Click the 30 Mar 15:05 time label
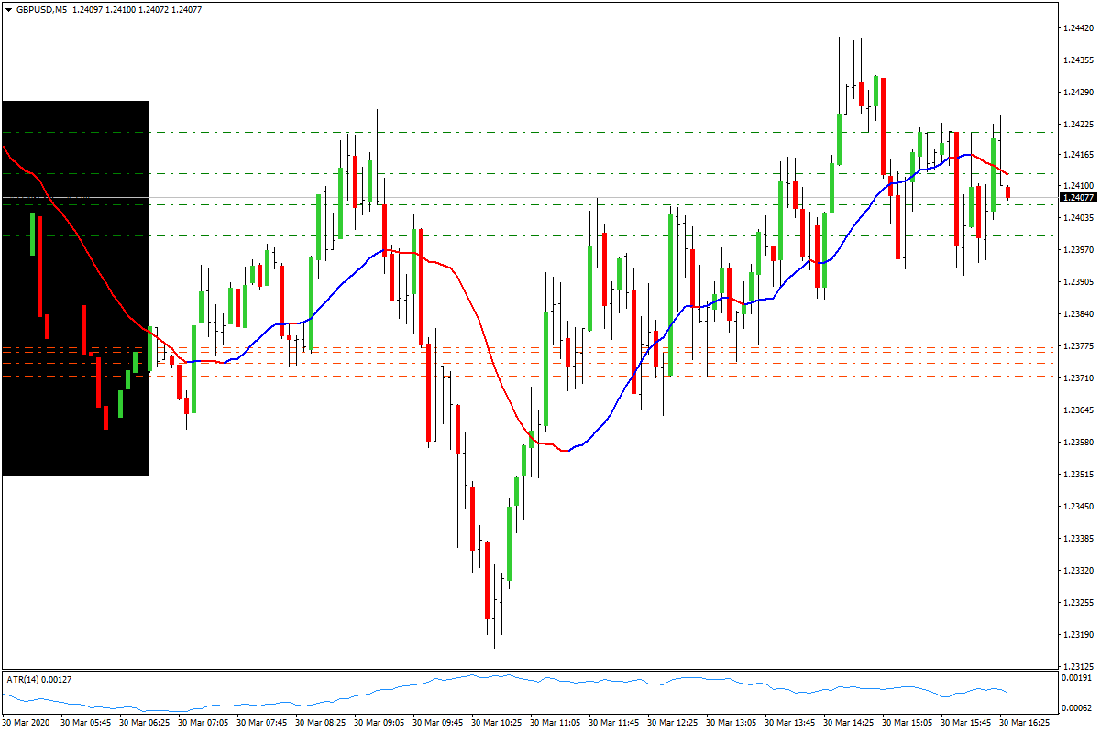The width and height of the screenshot is (1100, 733). (907, 723)
